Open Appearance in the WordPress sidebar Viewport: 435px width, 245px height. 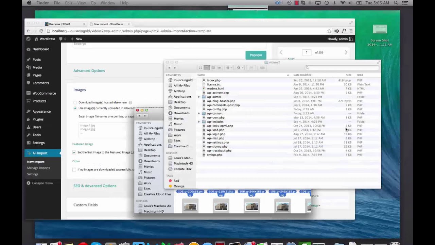coord(41,112)
